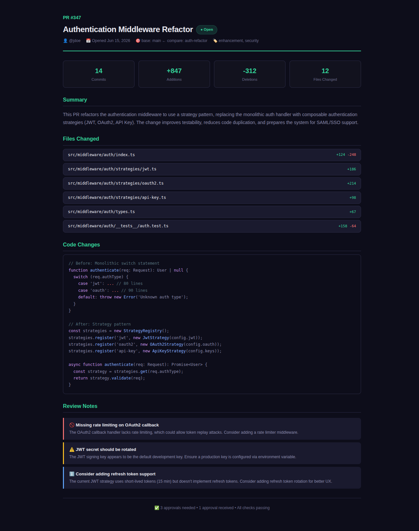Viewport: 419px width, 531px height.
Task: Click the target icon before base: main
Action: 138,41
